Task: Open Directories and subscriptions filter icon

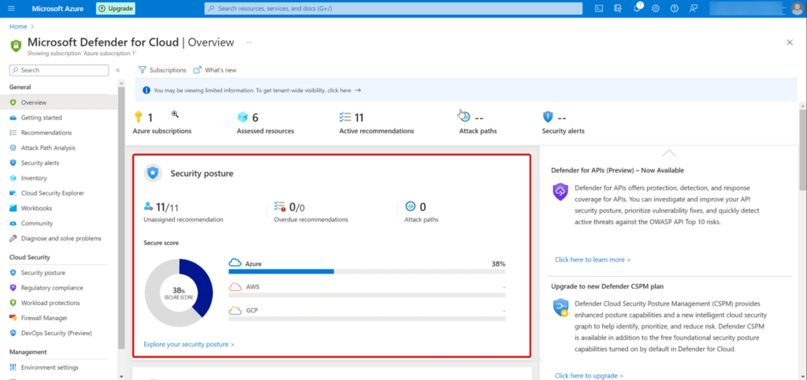Action: pyautogui.click(x=618, y=9)
